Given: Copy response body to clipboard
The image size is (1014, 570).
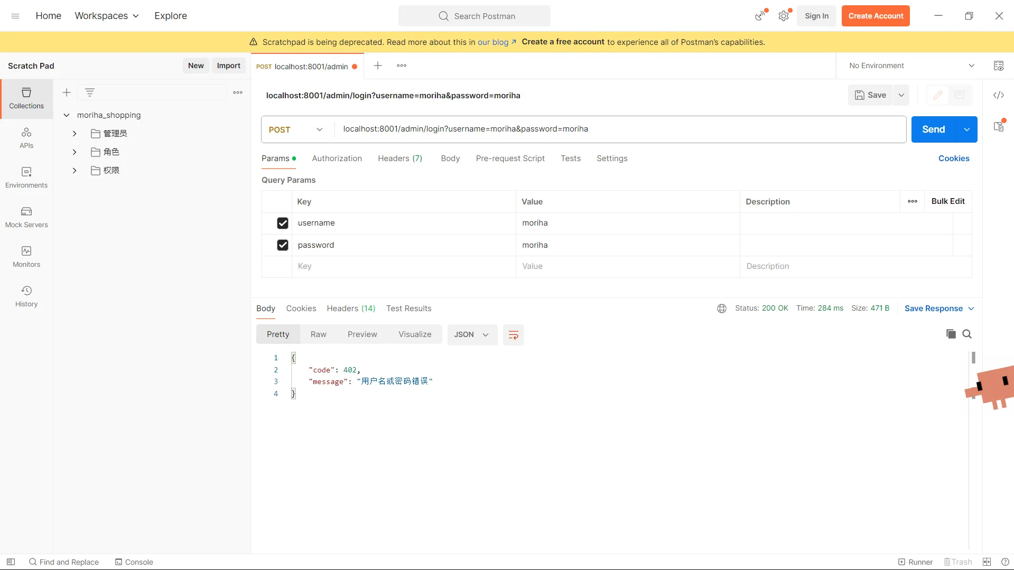Looking at the screenshot, I should click(x=951, y=334).
